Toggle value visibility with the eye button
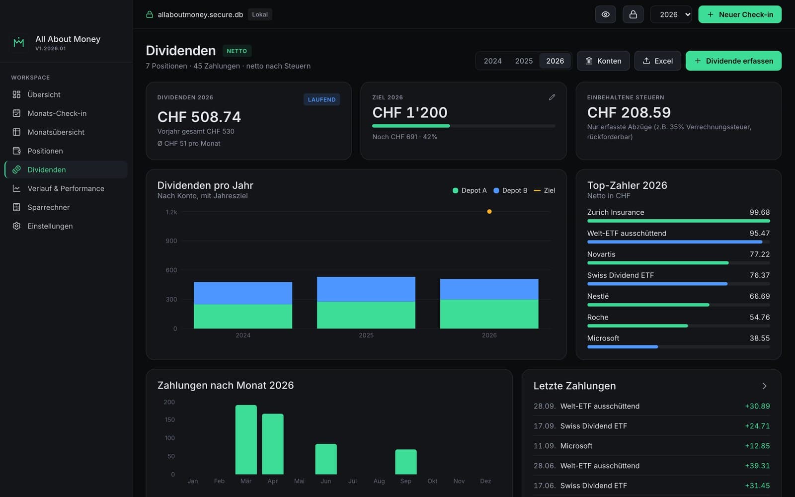This screenshot has height=497, width=795. point(606,14)
